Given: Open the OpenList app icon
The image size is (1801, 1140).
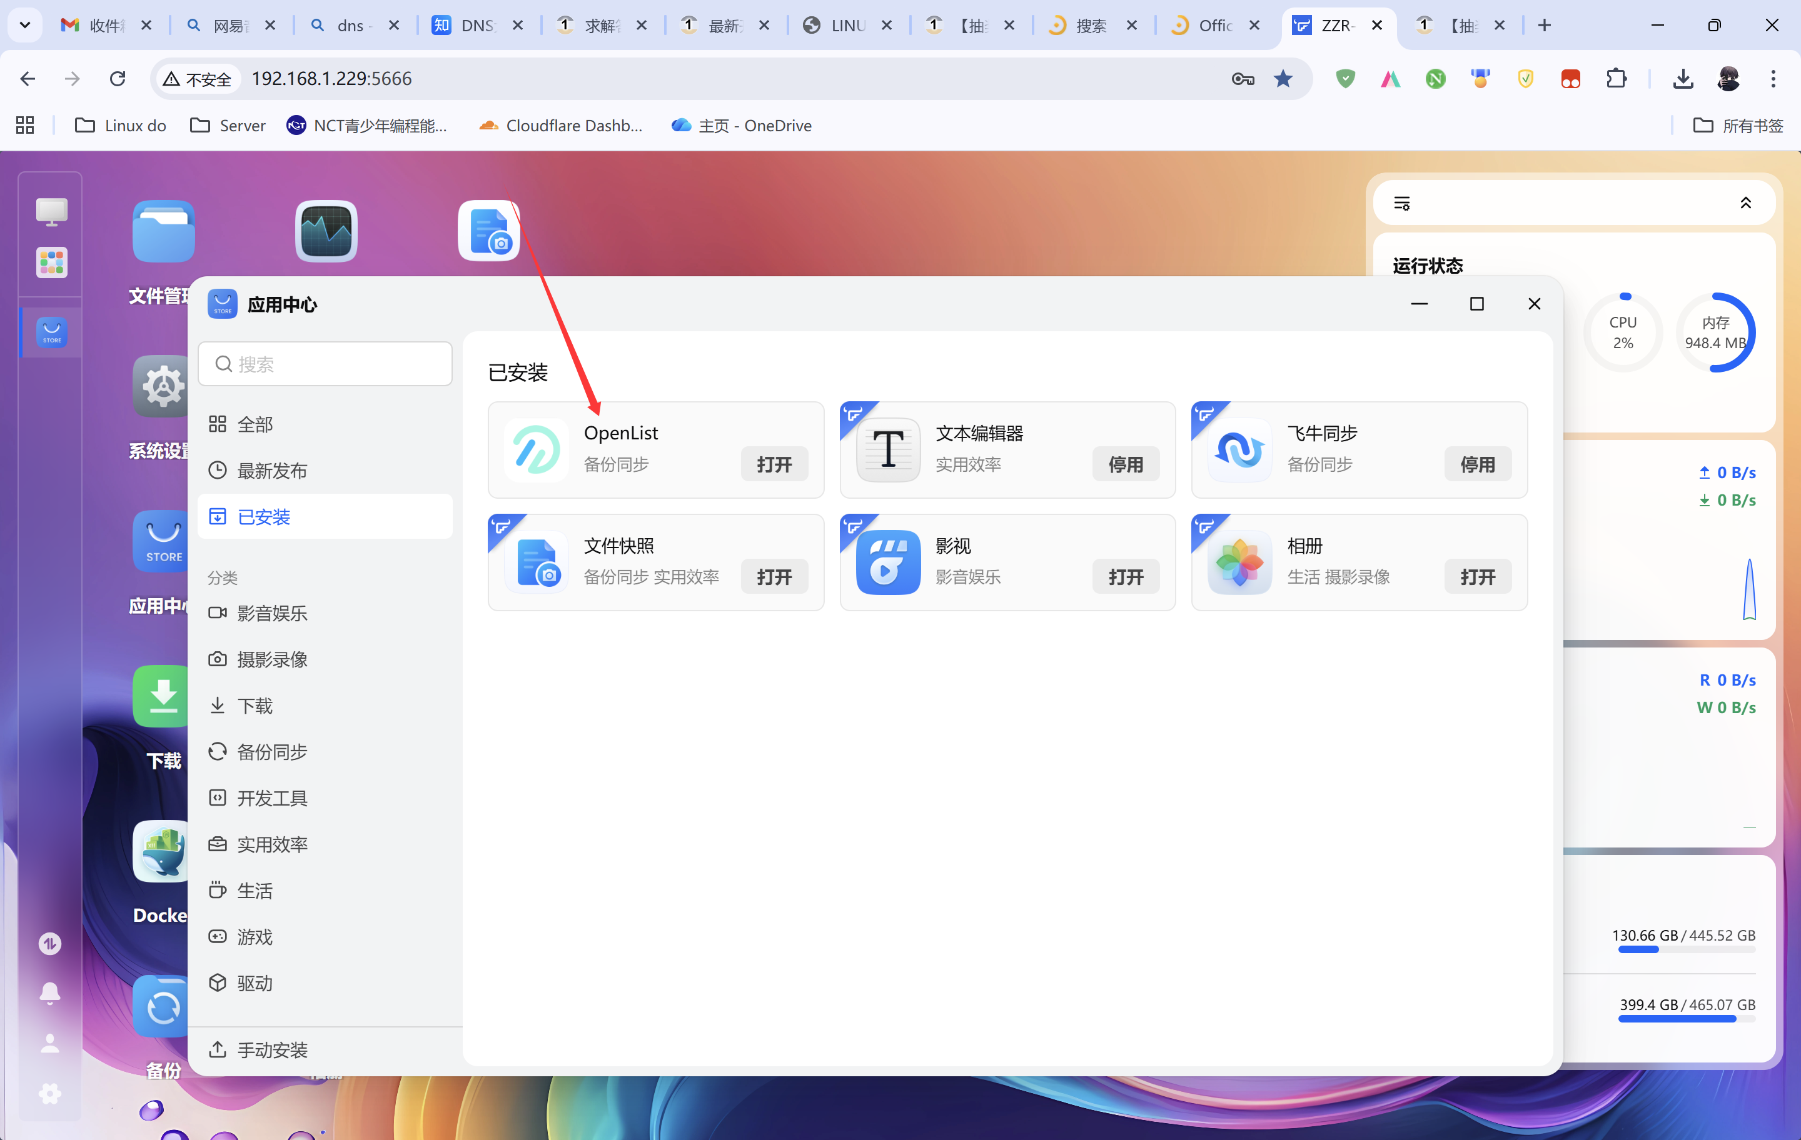Looking at the screenshot, I should [x=535, y=449].
